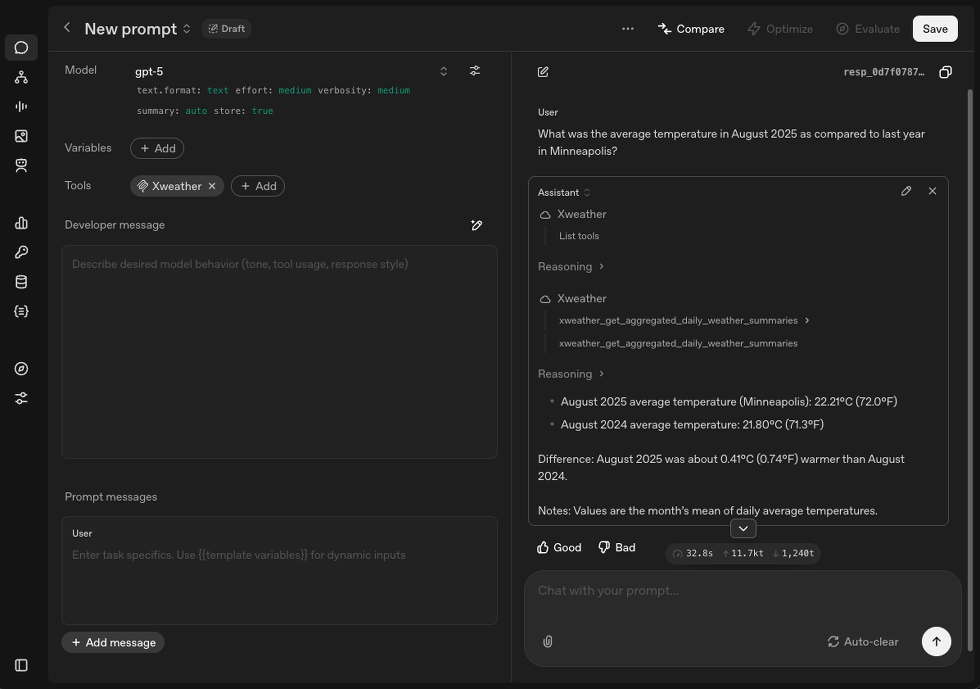Open the three-dots more options menu
This screenshot has width=980, height=689.
pyautogui.click(x=628, y=29)
